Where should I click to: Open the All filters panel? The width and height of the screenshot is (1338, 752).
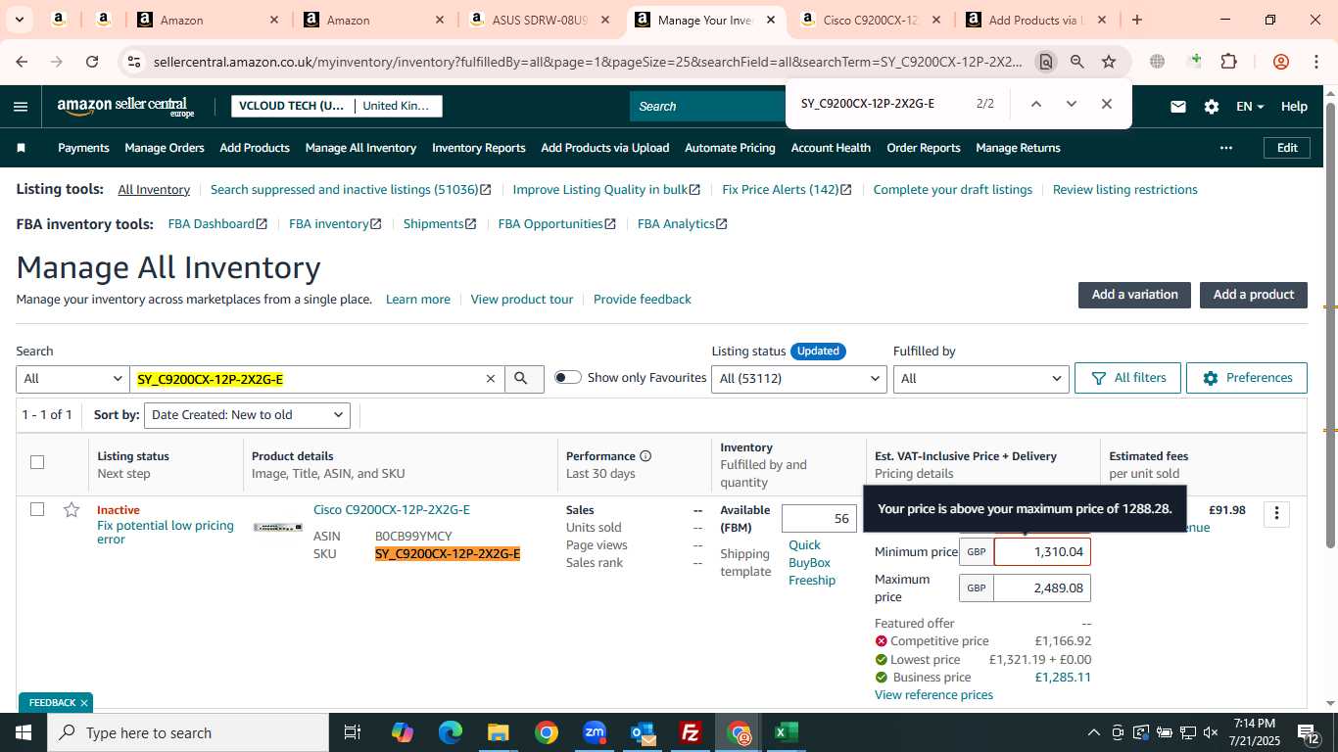pos(1127,378)
